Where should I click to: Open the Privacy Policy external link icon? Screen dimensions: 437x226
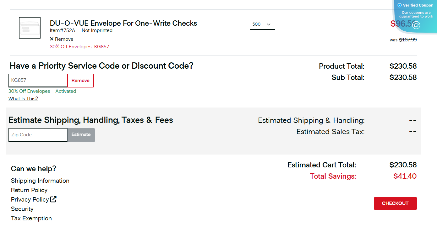coord(53,199)
